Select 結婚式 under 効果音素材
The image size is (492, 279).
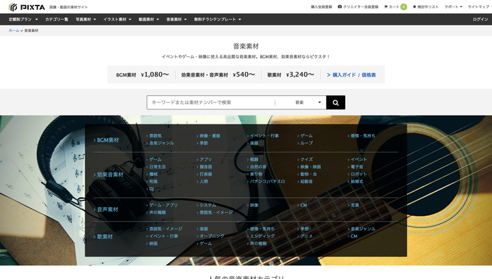(355, 181)
